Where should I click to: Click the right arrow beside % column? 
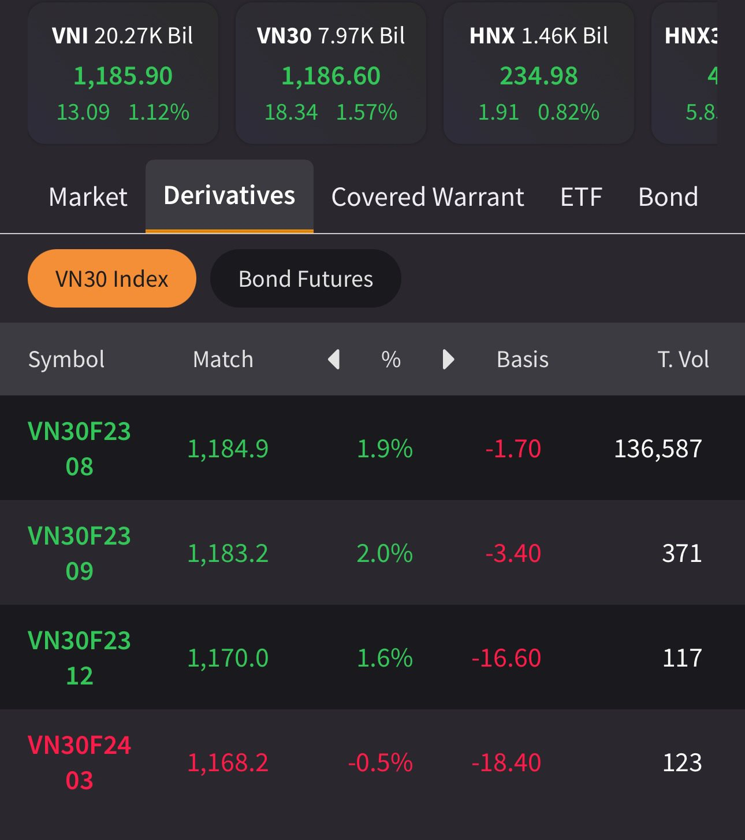[448, 360]
